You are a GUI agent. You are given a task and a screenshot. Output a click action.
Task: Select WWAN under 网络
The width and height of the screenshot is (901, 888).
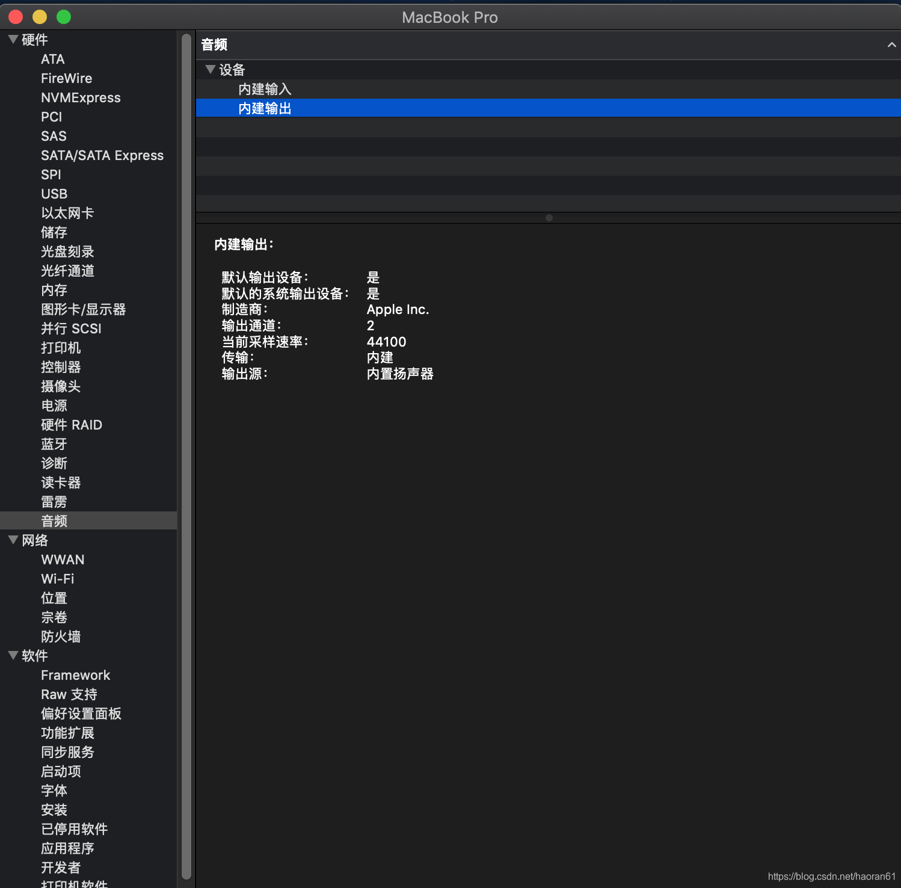pos(63,560)
